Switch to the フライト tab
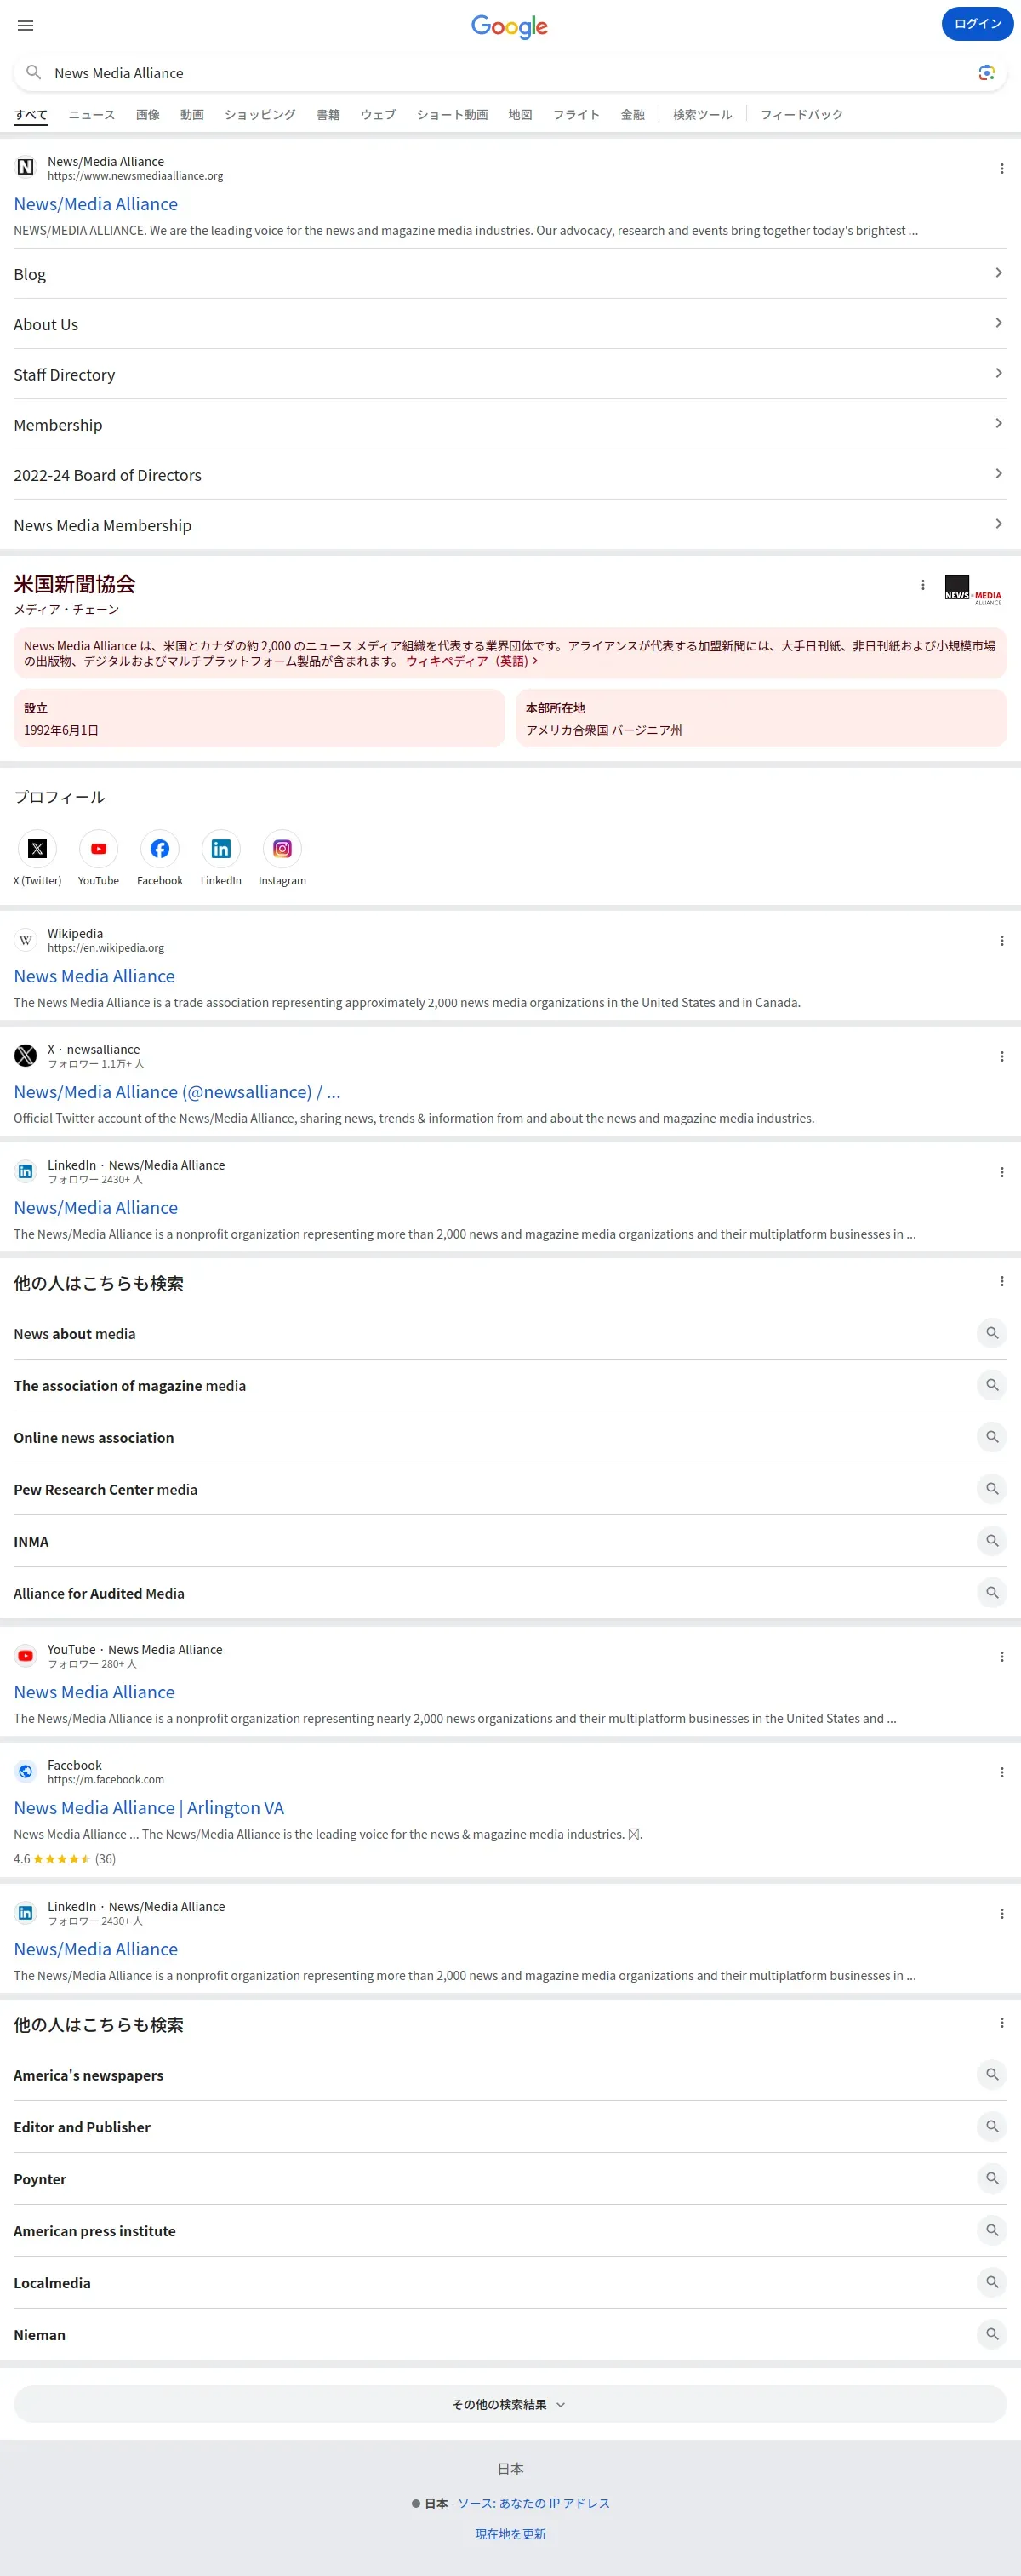This screenshot has width=1021, height=2576. (x=576, y=115)
